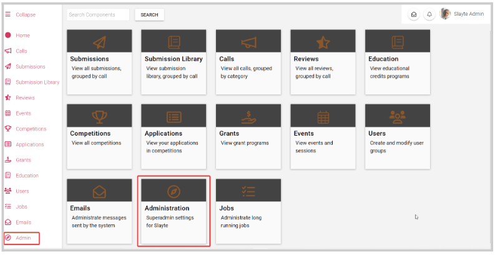This screenshot has height=255, width=495.
Task: Click into the Search Components field
Action: click(x=98, y=15)
